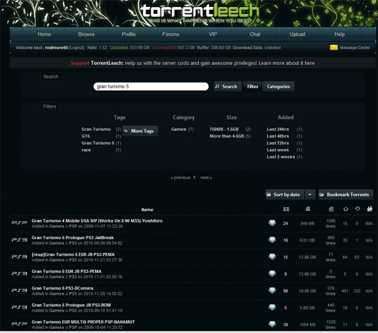Download Gran Turismo EUR MULTi5 PROPER PSP-BAHAMUT torrent
The image size is (378, 333).
[x=272, y=324]
